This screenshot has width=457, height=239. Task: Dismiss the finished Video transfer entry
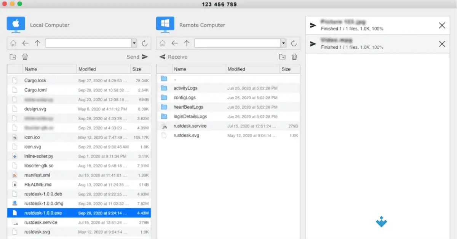(x=442, y=43)
